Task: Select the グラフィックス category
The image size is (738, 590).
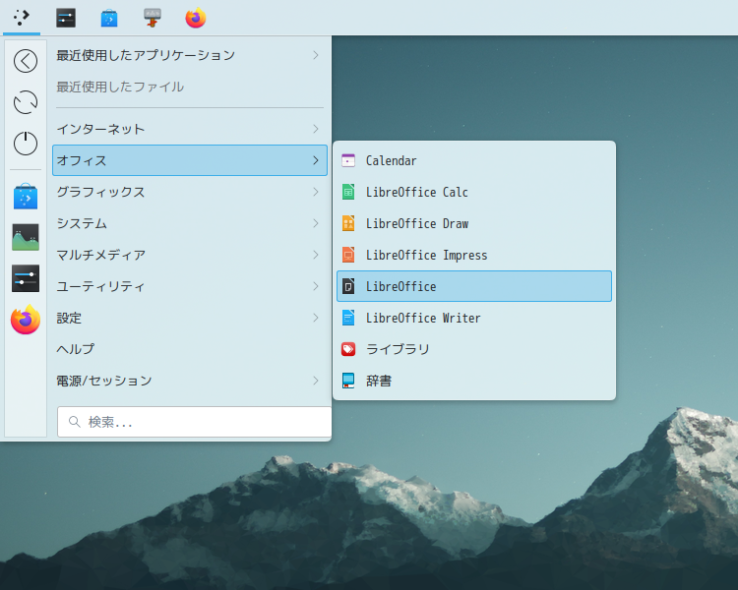Action: point(190,192)
